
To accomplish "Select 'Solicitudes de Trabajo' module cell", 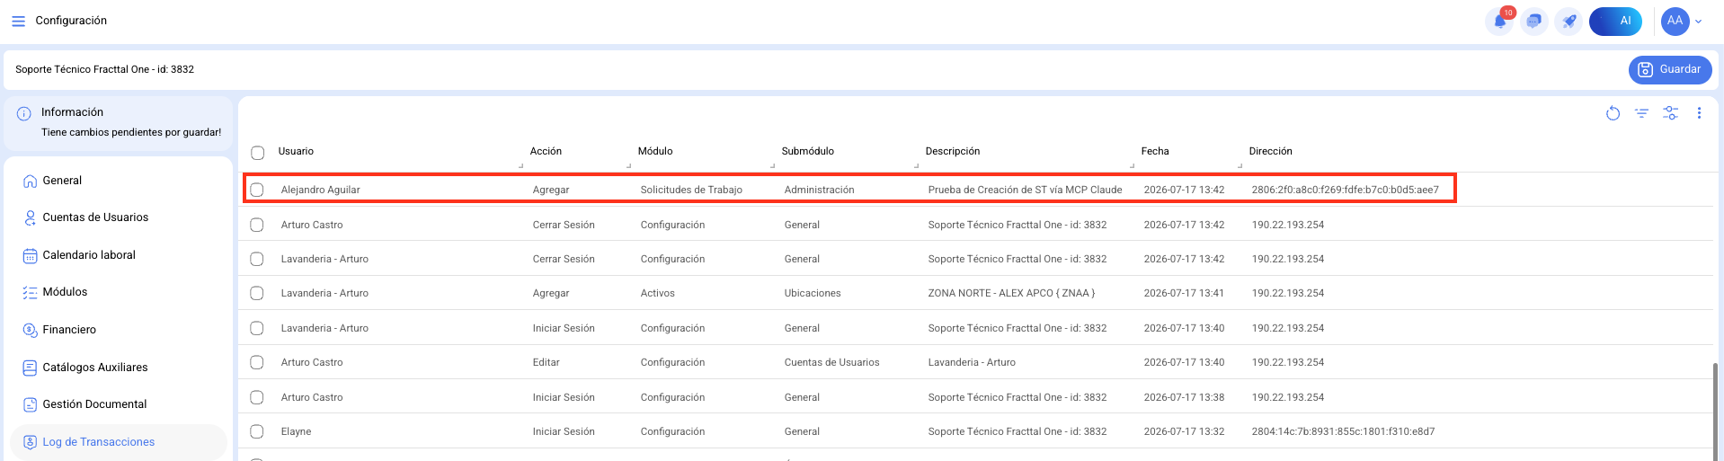I will point(691,190).
